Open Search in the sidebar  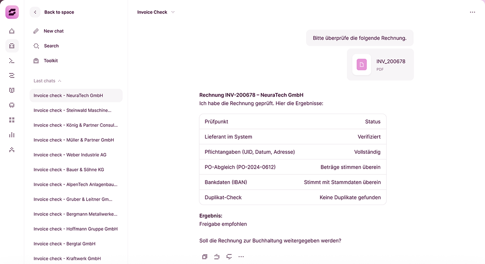pyautogui.click(x=46, y=46)
